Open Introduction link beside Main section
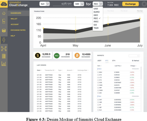The height and width of the screenshot is (121, 147). click(x=135, y=69)
